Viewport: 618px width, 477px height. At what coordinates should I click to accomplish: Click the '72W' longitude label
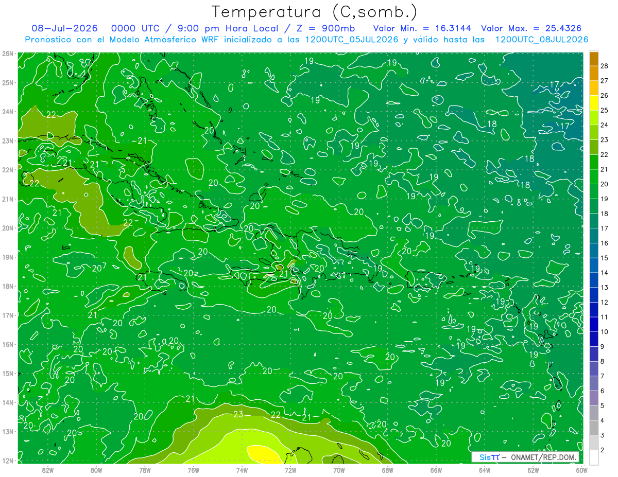[290, 470]
